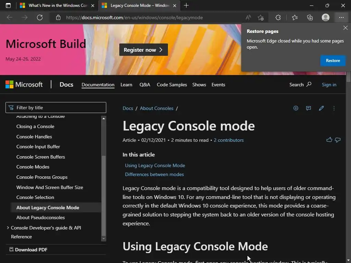
Task: Rate the article with thumbs up
Action: click(x=329, y=140)
